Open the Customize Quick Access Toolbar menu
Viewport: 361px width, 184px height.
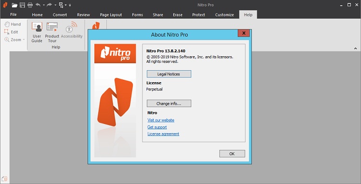point(70,5)
